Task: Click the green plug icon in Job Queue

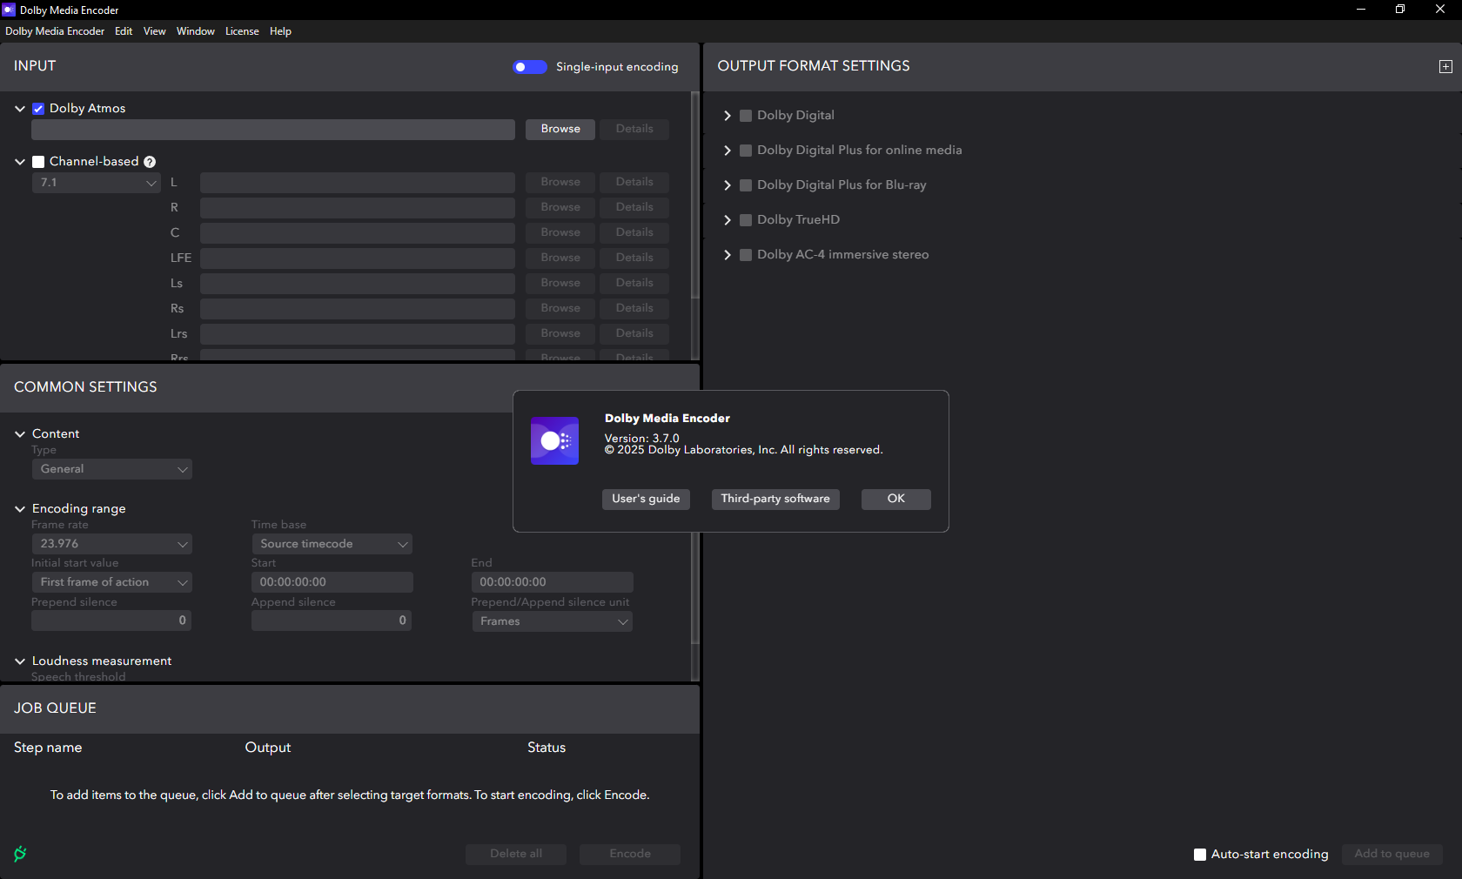Action: point(20,854)
